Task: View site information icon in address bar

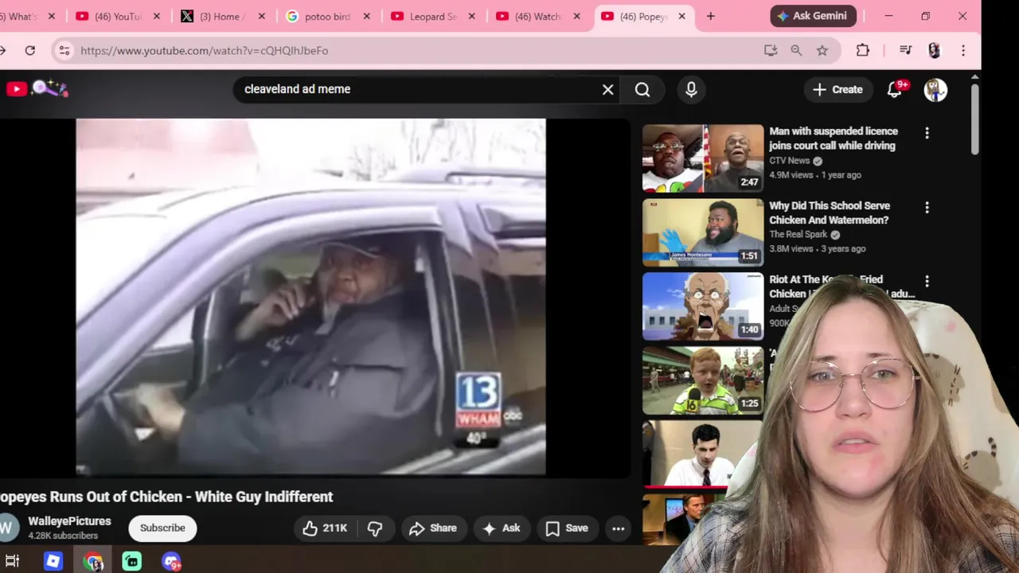Action: (x=65, y=50)
